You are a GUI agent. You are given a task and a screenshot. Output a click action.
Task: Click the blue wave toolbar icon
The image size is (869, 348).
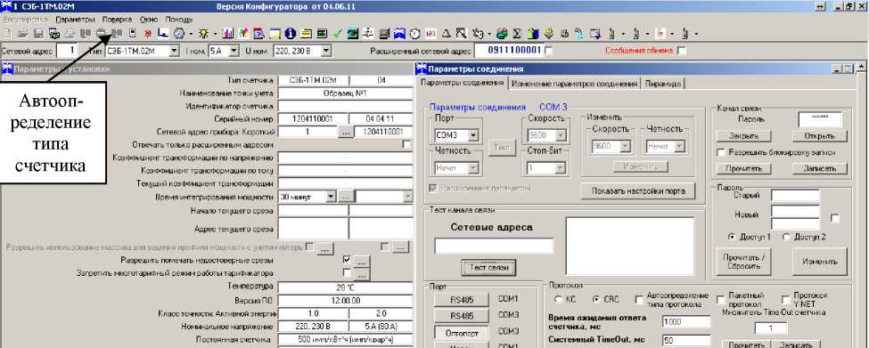[x=399, y=33]
